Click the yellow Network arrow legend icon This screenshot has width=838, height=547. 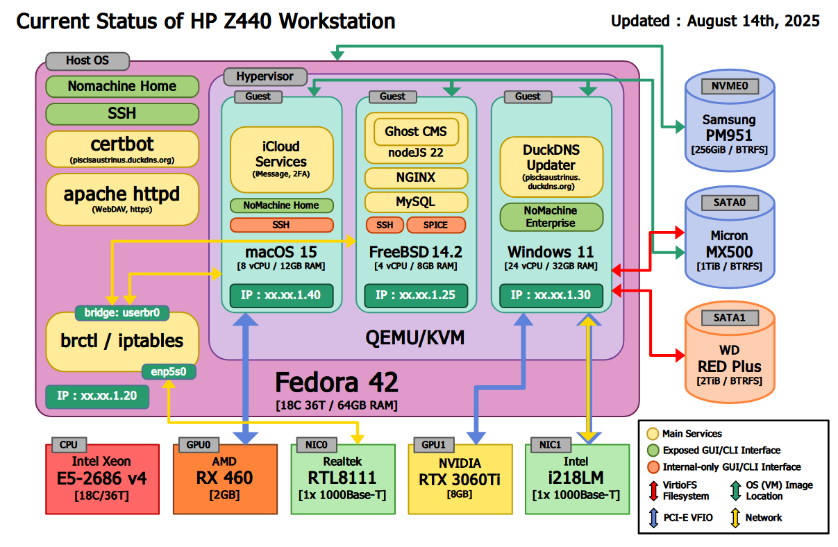pos(735,517)
